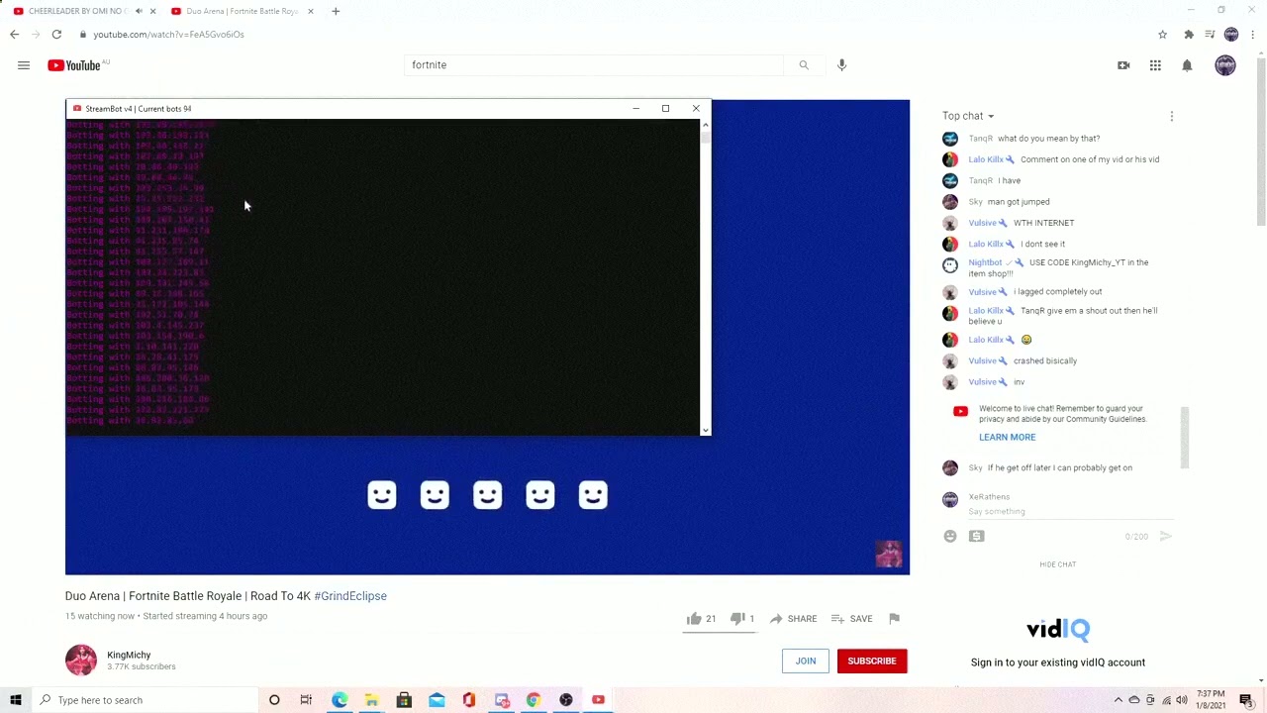The image size is (1267, 713).
Task: Open the YouTube apps grid
Action: tap(1155, 65)
